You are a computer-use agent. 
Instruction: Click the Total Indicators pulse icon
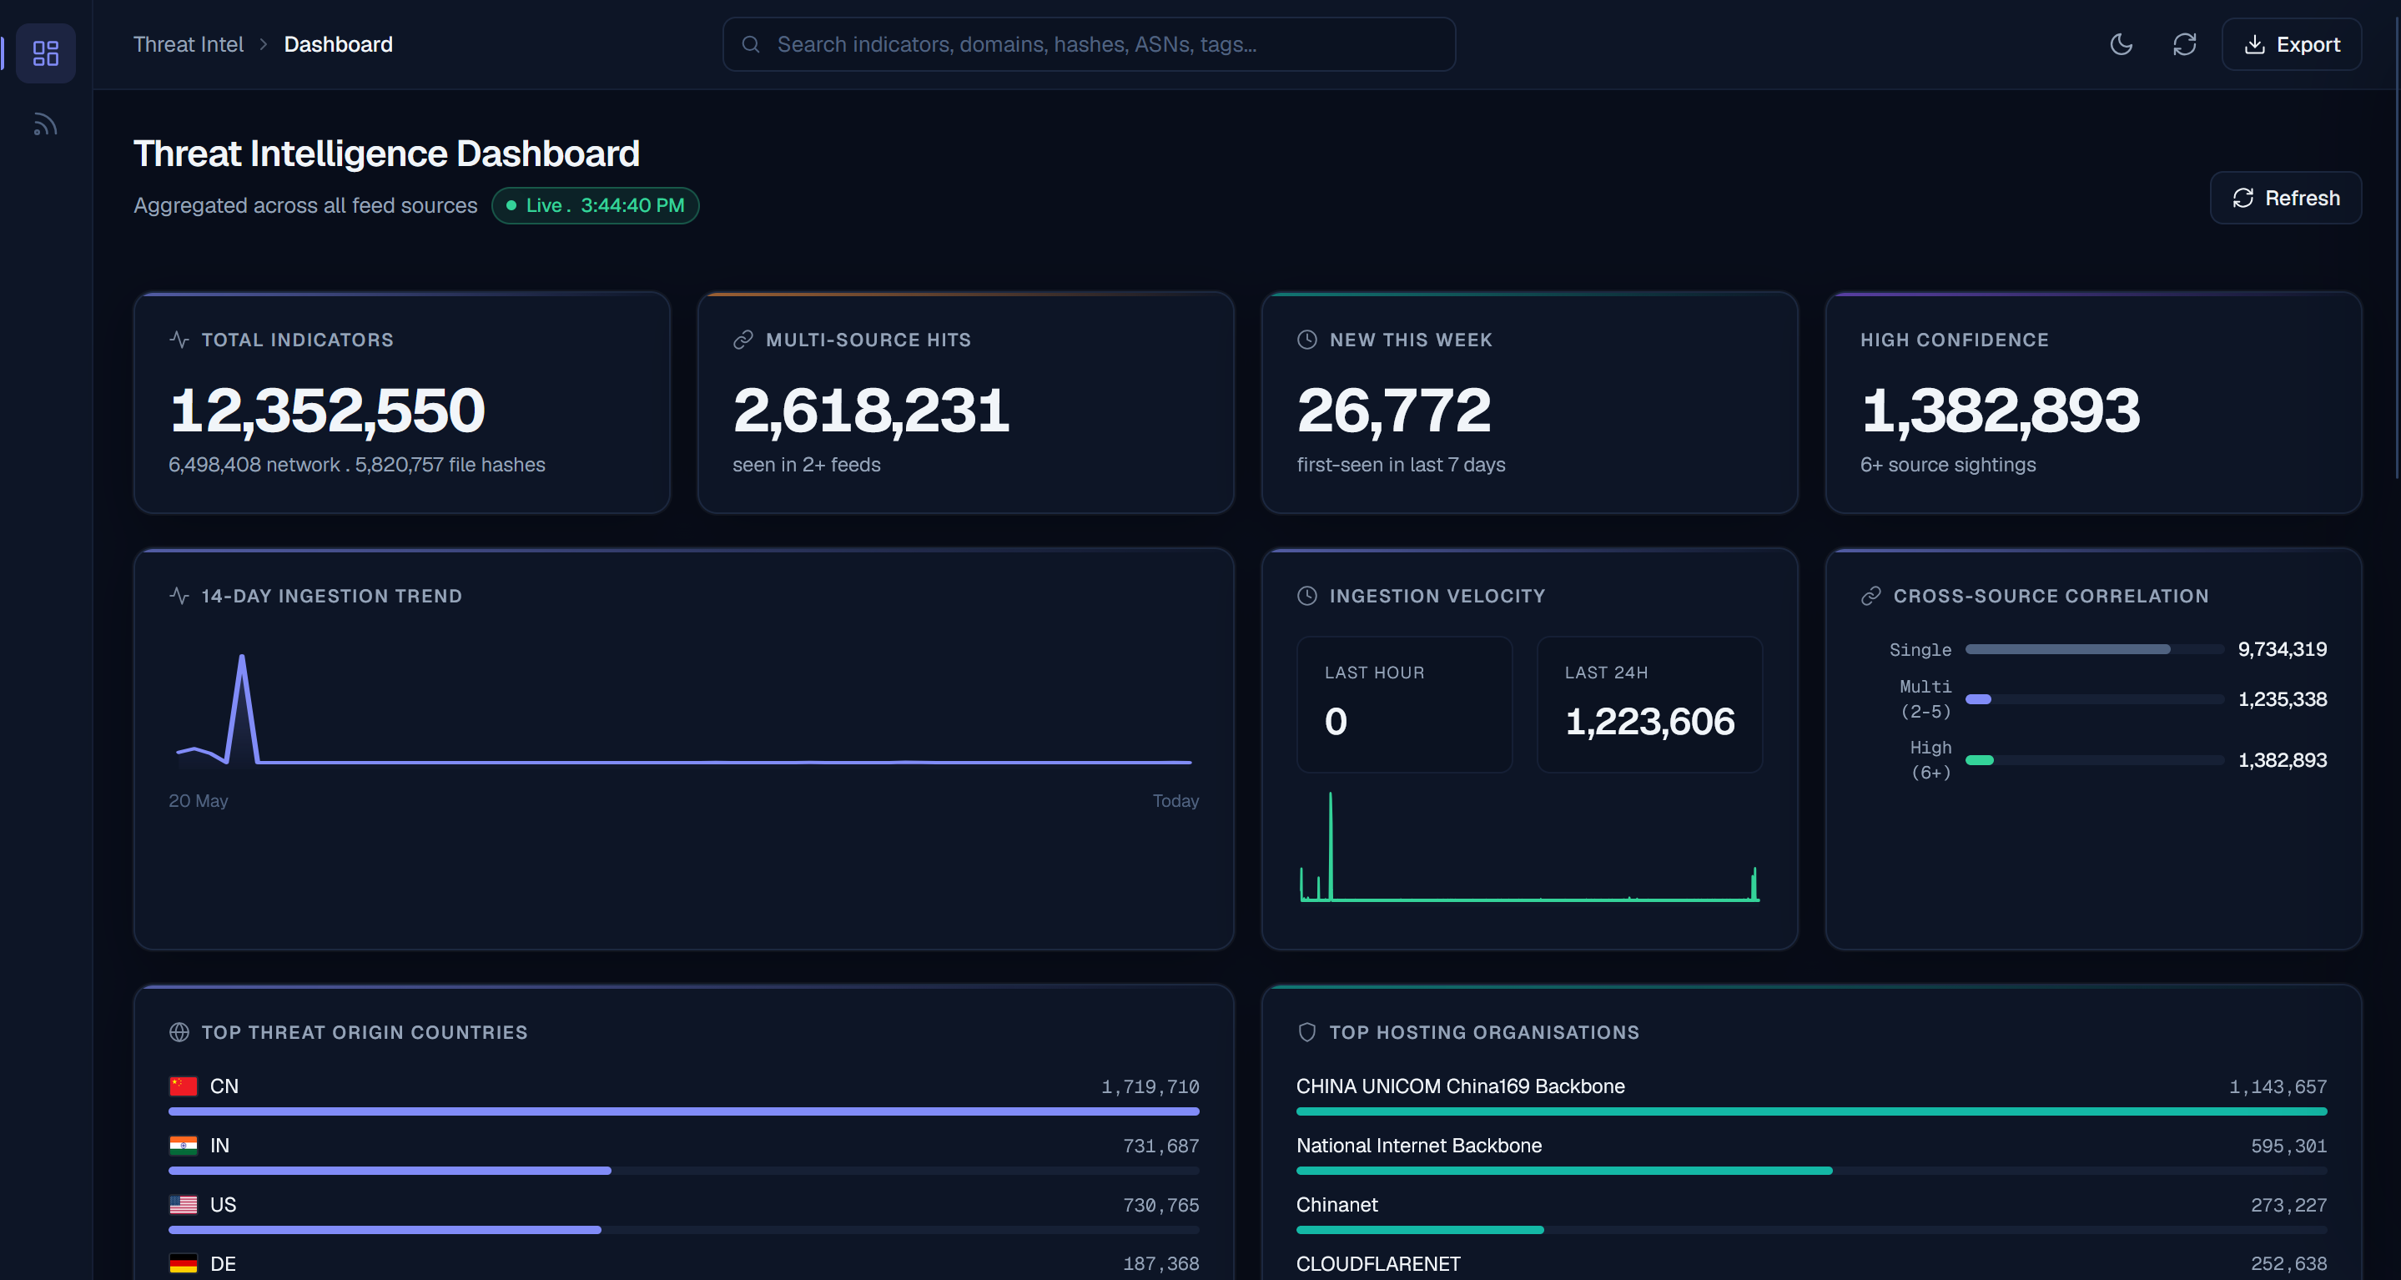point(179,340)
